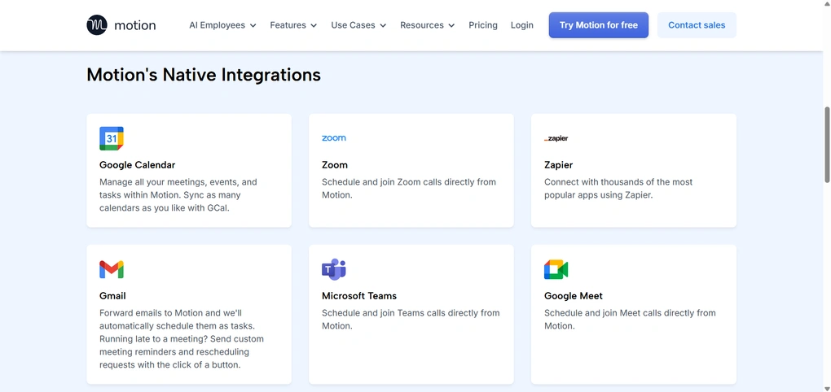The image size is (831, 392).
Task: Click the page vertical scrollbar thumb
Action: 827,145
